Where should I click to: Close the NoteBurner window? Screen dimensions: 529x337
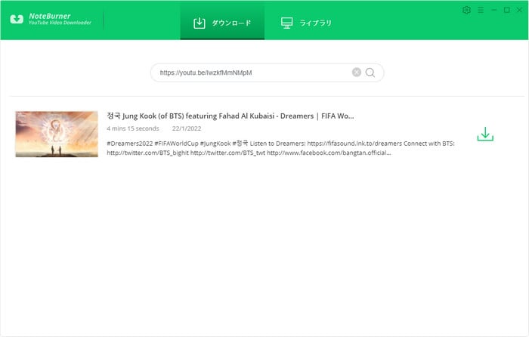520,10
